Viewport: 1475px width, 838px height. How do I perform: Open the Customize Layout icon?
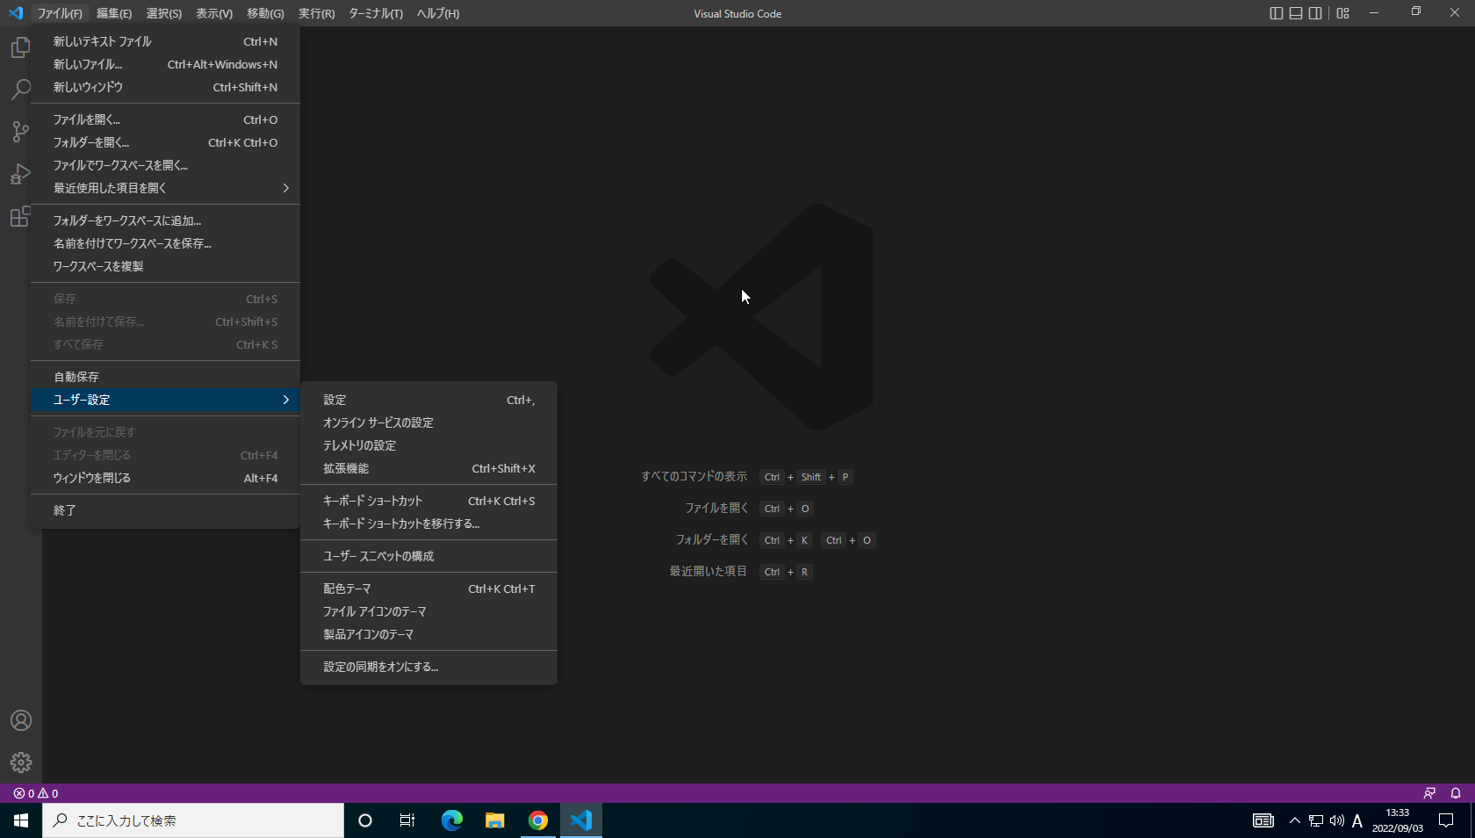pos(1343,13)
